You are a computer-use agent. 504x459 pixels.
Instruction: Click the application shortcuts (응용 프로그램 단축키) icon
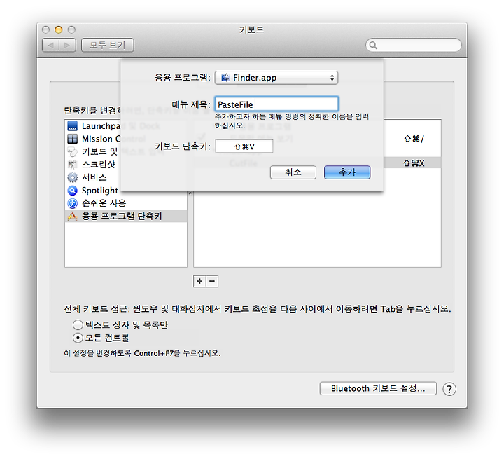point(73,216)
